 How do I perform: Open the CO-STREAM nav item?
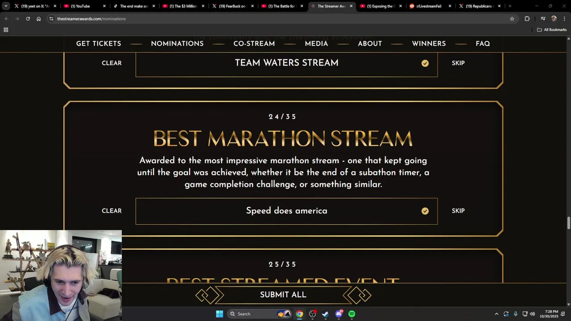click(x=254, y=44)
